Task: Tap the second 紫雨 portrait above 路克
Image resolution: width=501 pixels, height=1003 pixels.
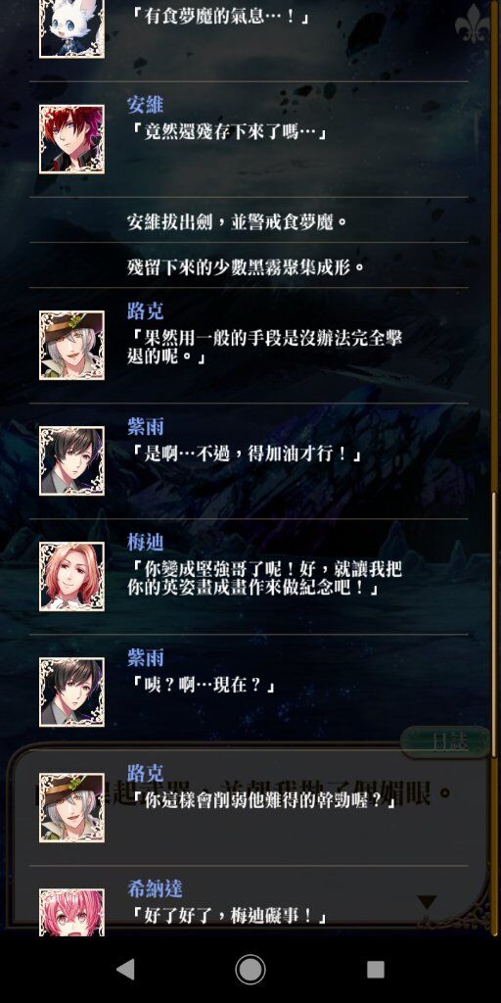Action: tap(71, 693)
